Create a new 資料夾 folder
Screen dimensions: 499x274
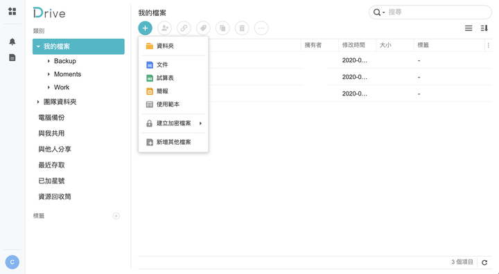click(173, 46)
